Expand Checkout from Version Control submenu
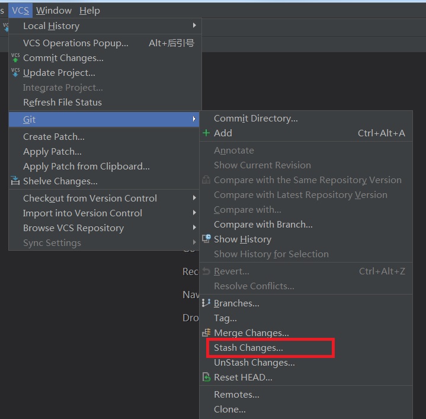Viewport: 426px width, 419px height. 194,198
